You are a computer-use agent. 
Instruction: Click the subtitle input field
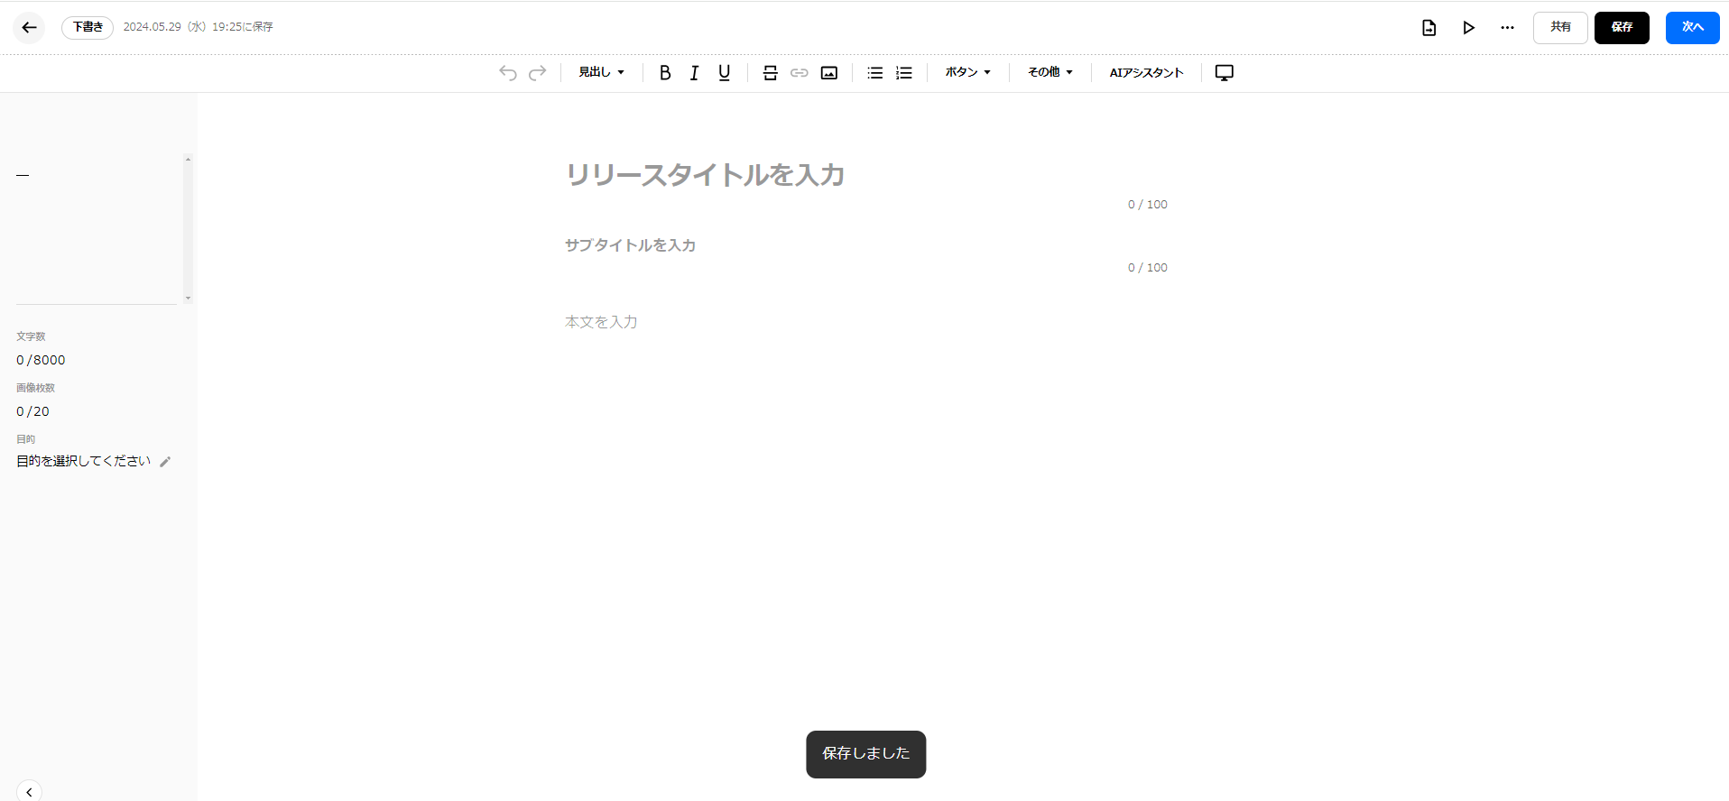click(x=866, y=245)
